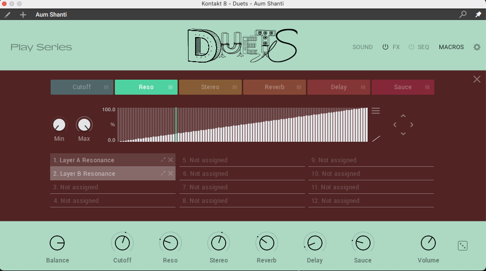Click the Delay tab handle icon
Screen dimensions: 486x271
point(363,87)
